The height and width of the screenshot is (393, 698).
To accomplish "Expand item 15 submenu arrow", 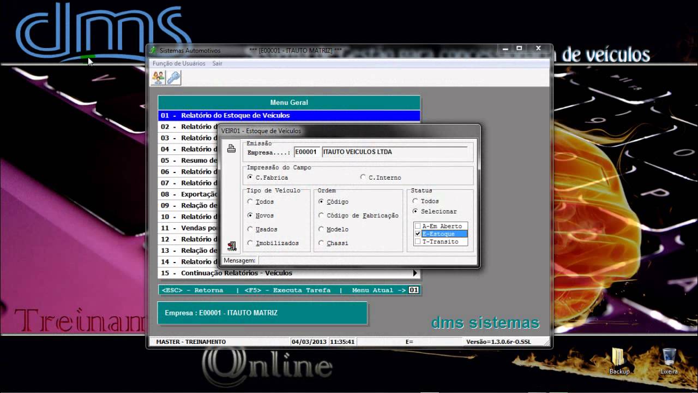I will pyautogui.click(x=415, y=273).
